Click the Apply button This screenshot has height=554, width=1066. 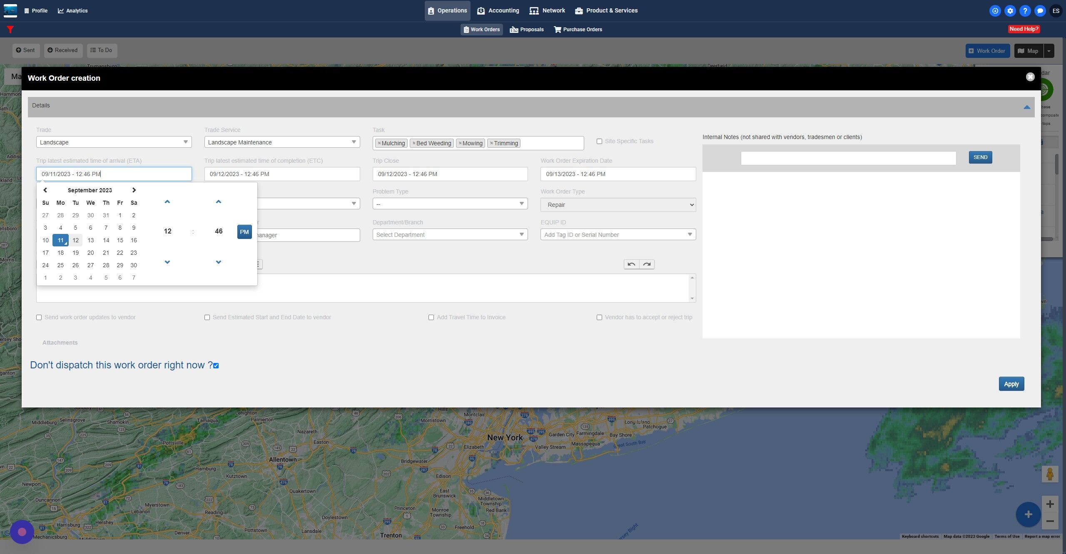(1011, 384)
